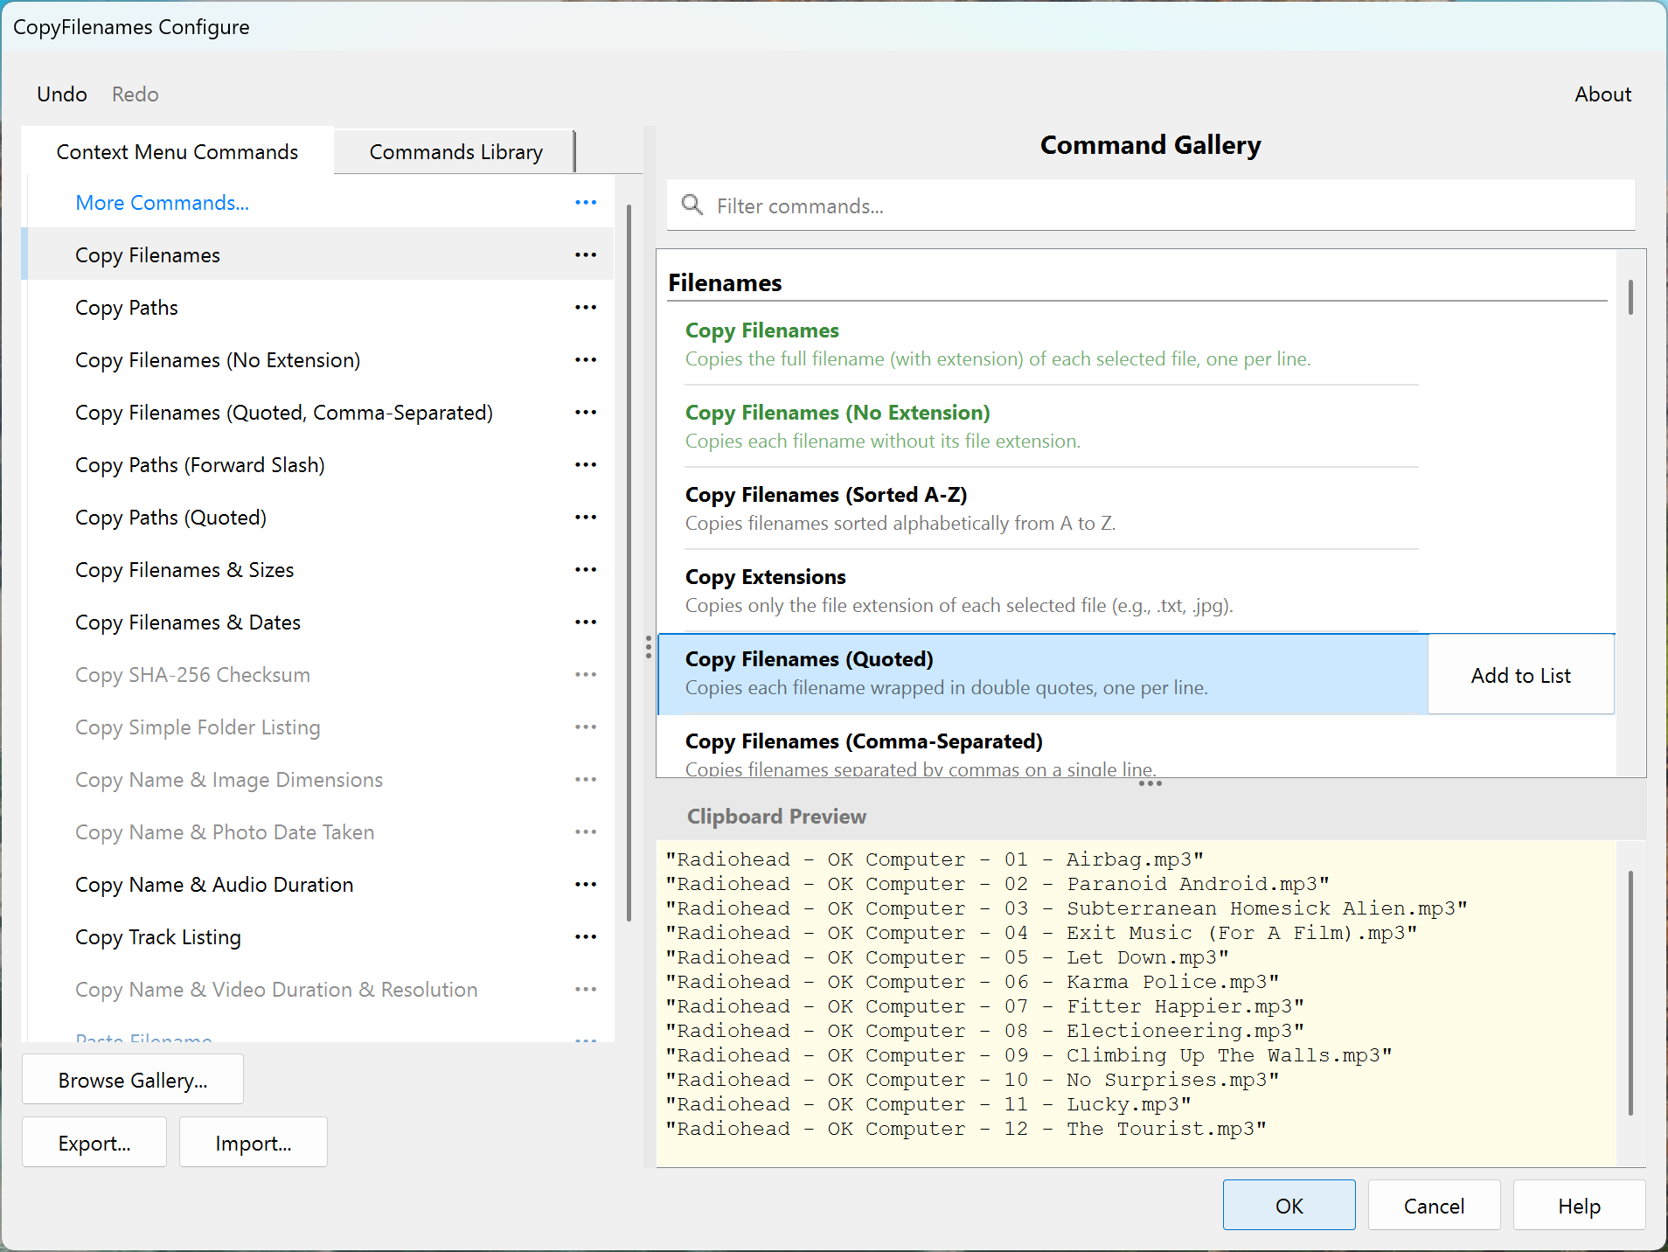Viewport: 1668px width, 1252px height.
Task: Click the ellipsis beside Copy Filenames & Sizes
Action: [586, 569]
